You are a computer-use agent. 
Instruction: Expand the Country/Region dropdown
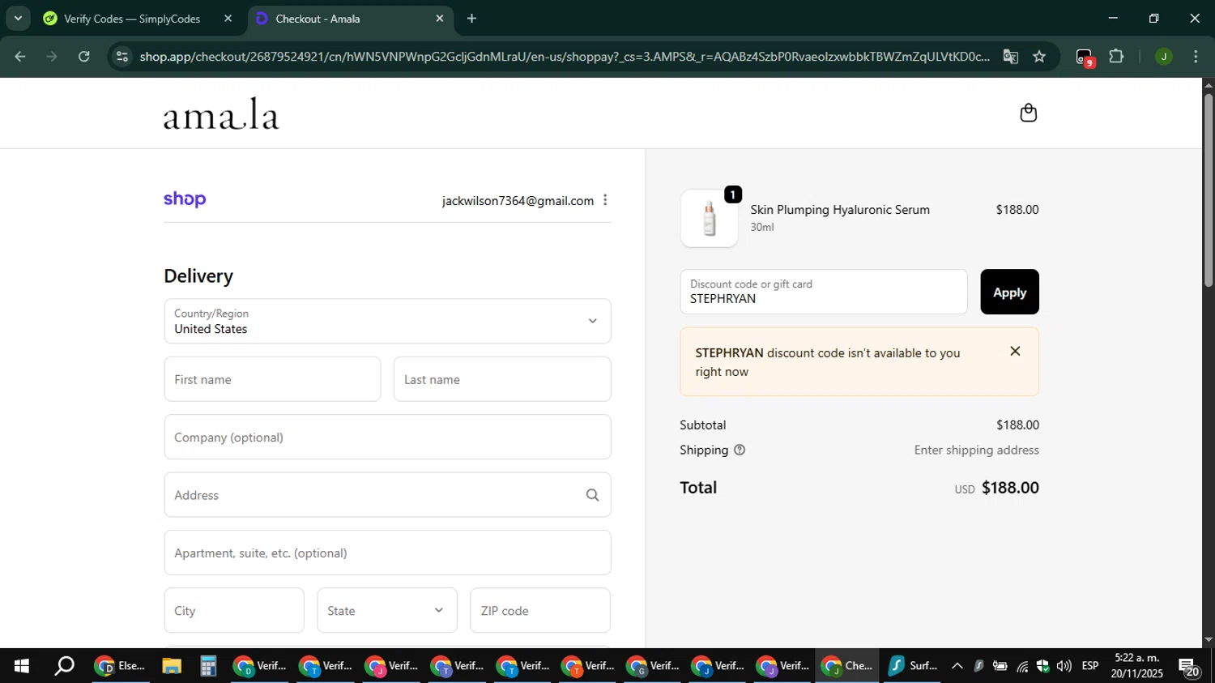[387, 321]
